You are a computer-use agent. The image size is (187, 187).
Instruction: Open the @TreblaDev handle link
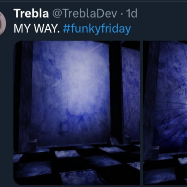pyautogui.click(x=85, y=13)
